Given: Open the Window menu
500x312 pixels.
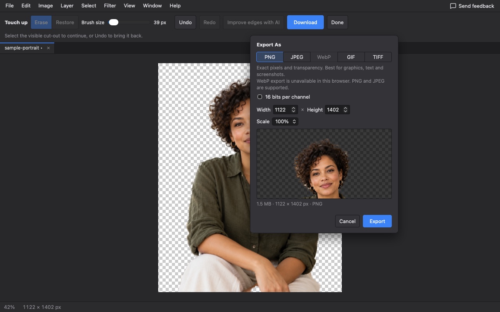Looking at the screenshot, I should click(152, 6).
